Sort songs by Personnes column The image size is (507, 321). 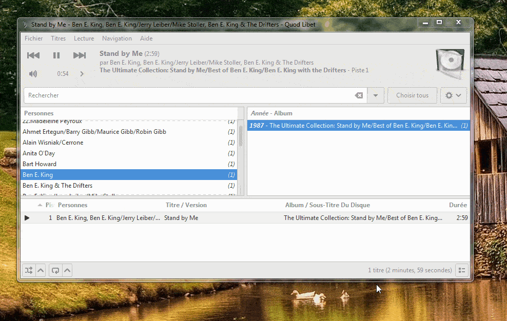[109, 205]
